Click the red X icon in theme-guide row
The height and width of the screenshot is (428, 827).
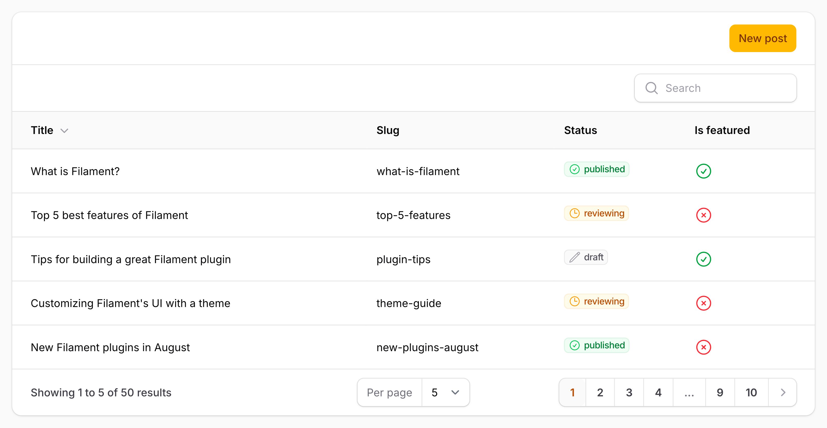[703, 303]
